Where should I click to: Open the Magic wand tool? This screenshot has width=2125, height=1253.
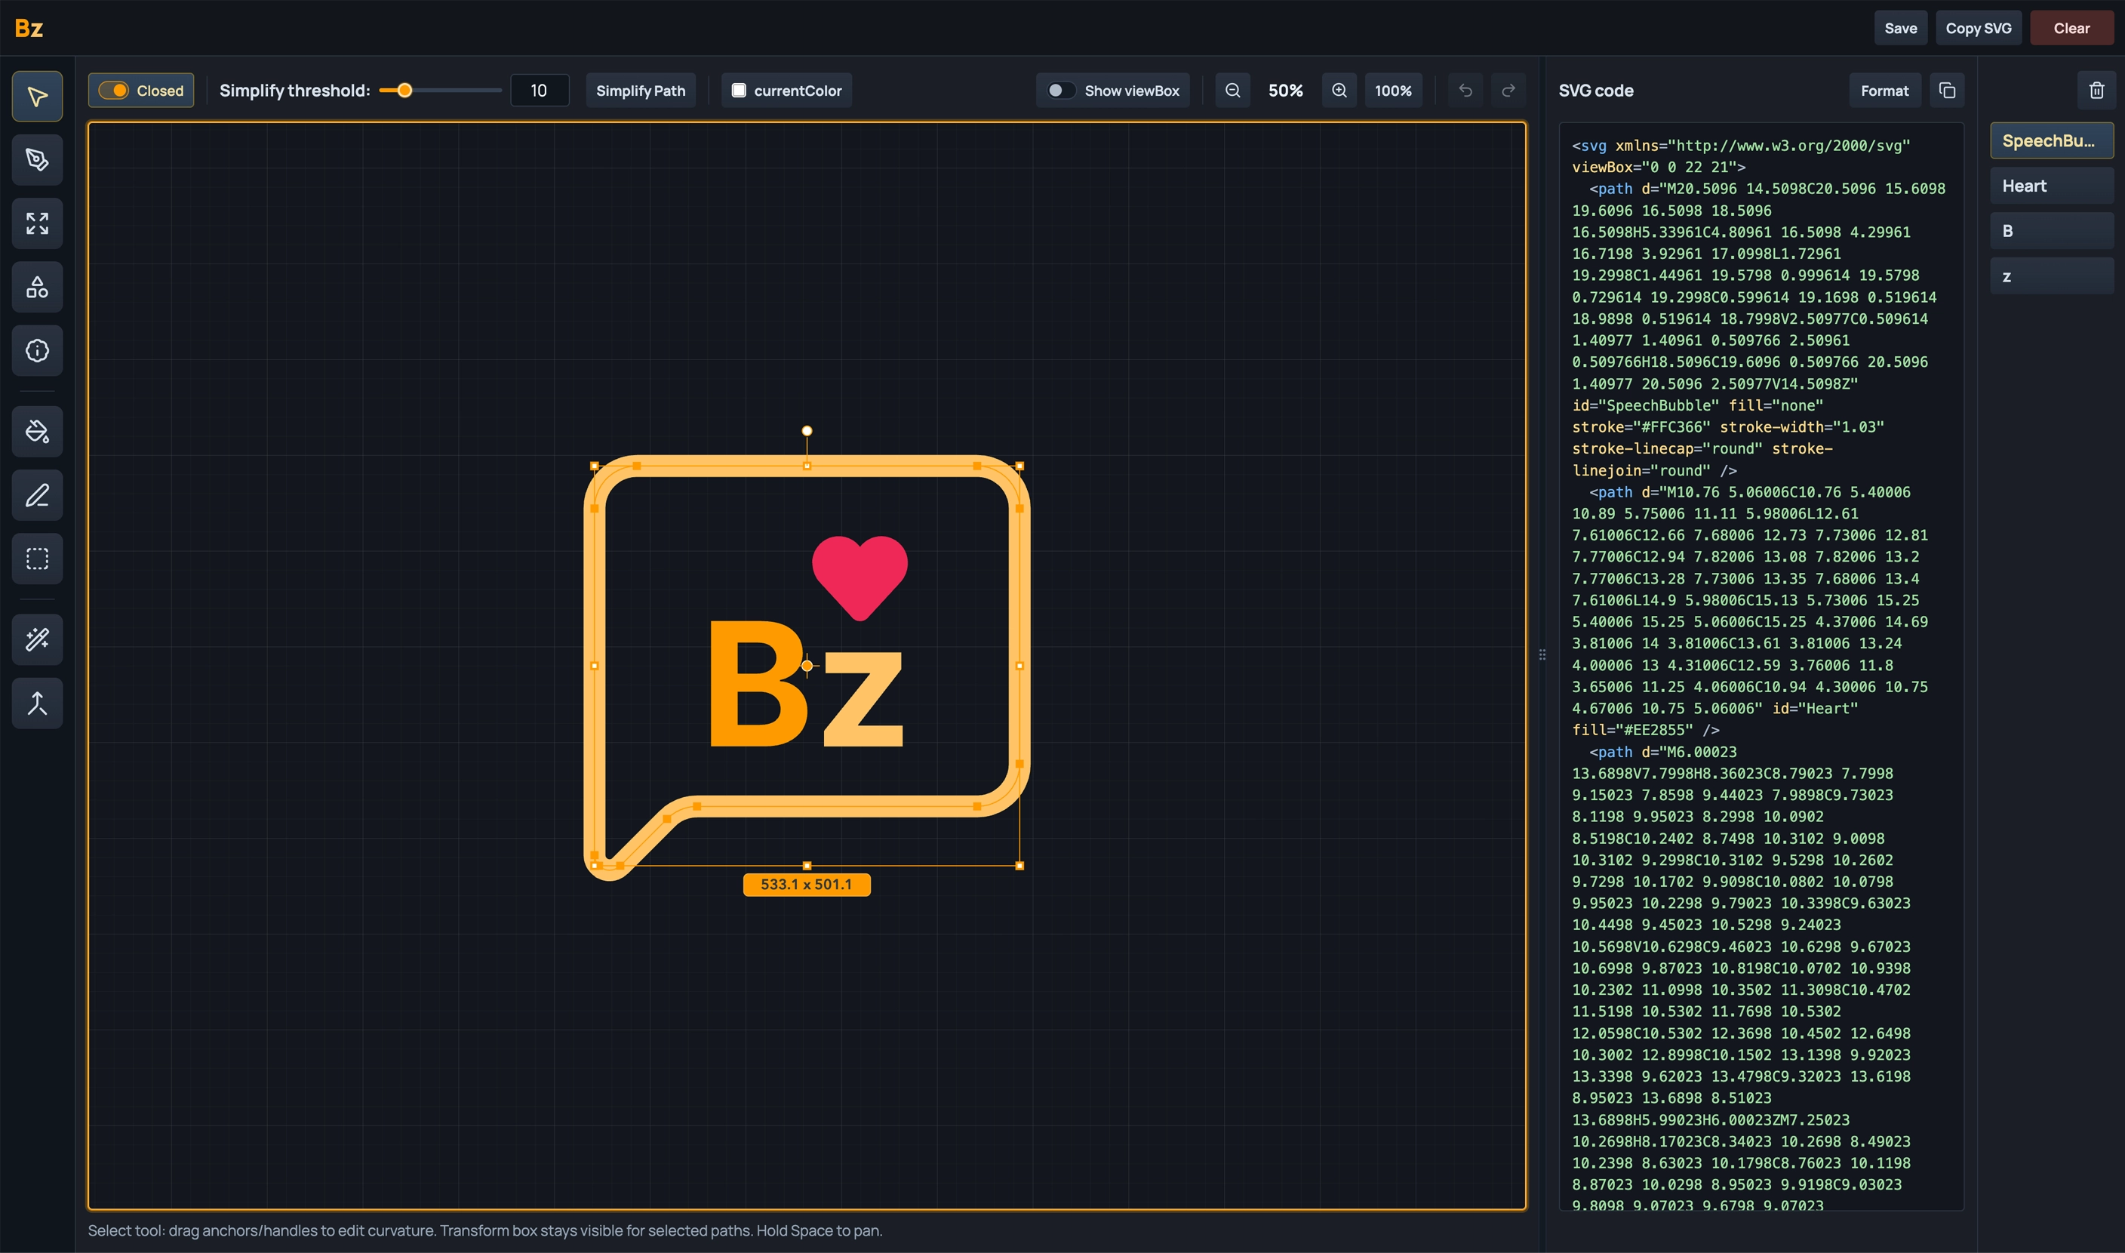click(36, 639)
